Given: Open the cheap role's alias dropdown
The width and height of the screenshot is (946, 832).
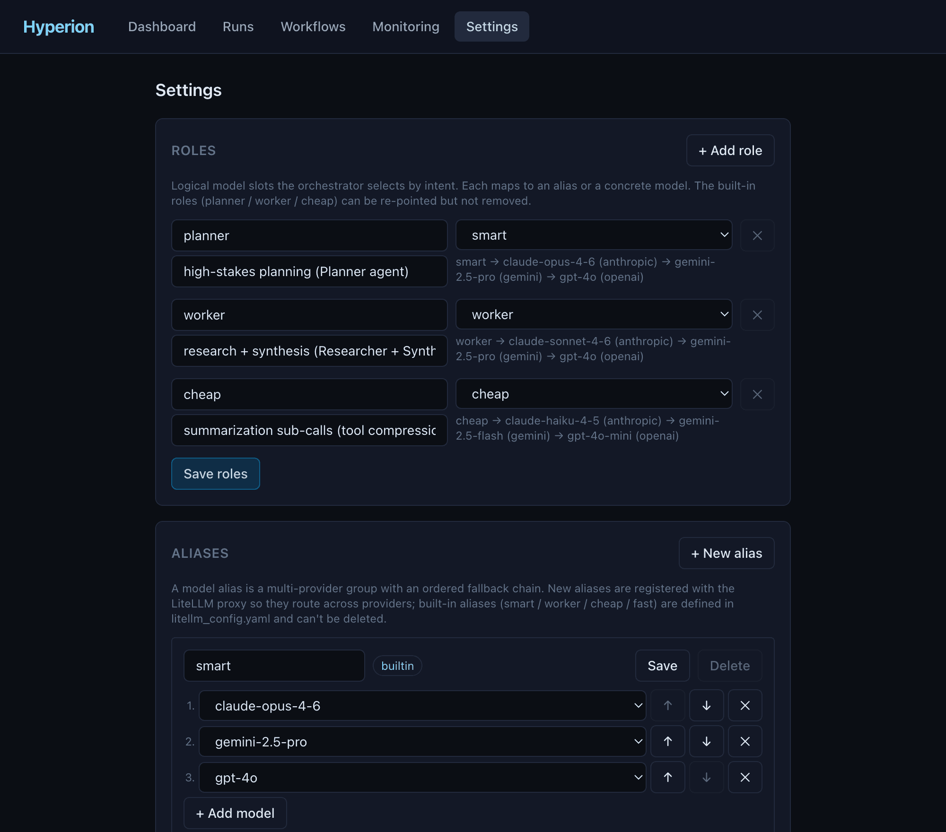Looking at the screenshot, I should pos(594,394).
